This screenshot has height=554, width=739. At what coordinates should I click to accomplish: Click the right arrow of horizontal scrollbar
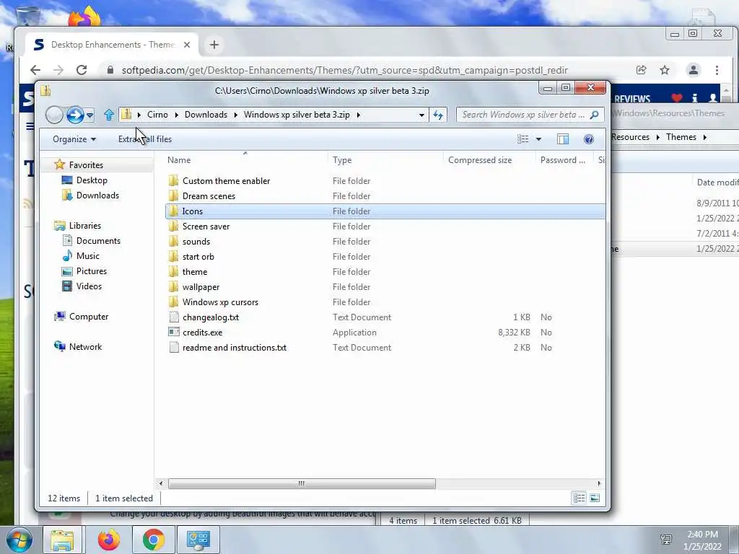coord(599,483)
